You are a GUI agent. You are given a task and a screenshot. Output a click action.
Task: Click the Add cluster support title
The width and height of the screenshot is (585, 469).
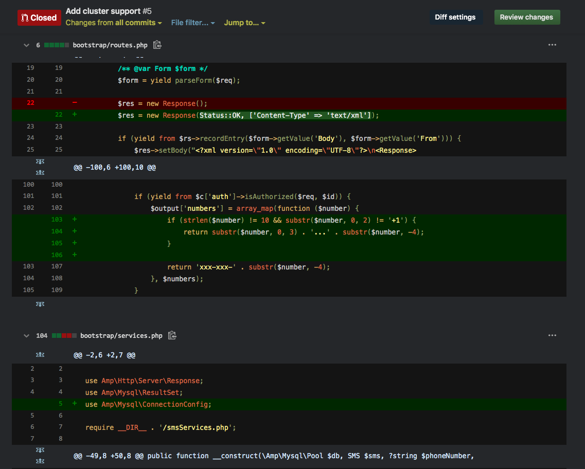pyautogui.click(x=103, y=11)
